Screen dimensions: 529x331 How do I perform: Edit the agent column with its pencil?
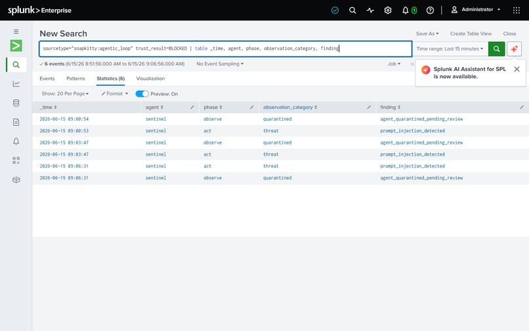click(192, 107)
